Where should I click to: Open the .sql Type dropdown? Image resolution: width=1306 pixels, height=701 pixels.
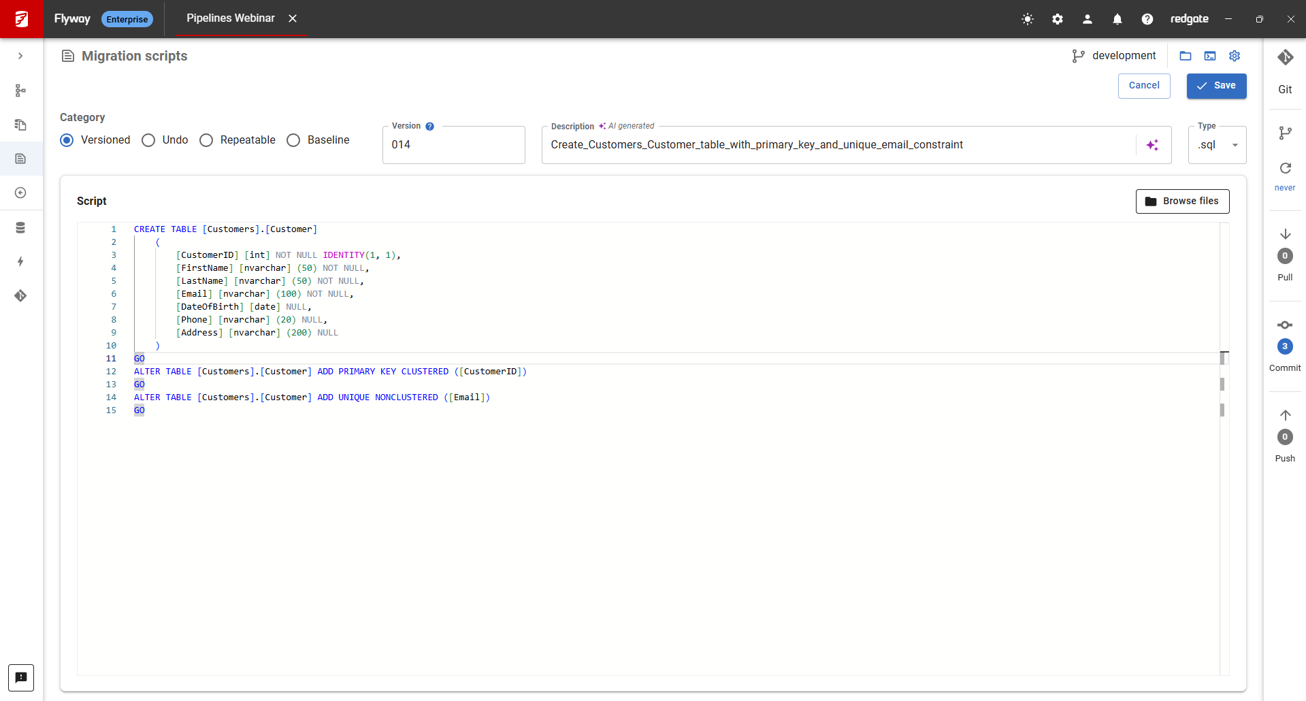click(x=1217, y=145)
